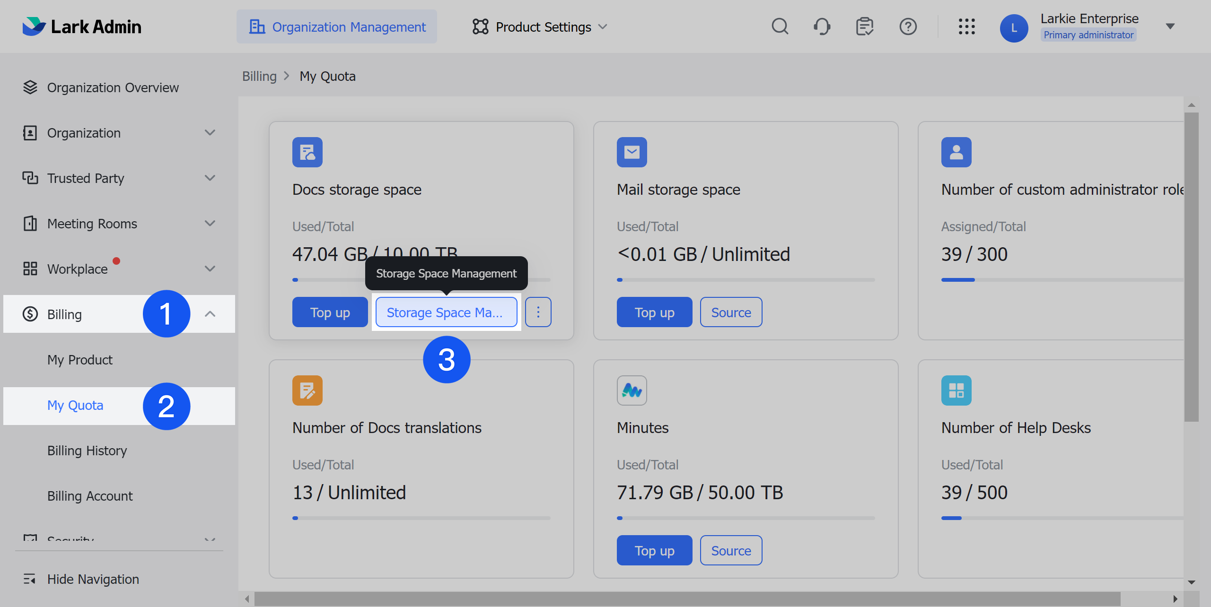1211x607 pixels.
Task: View Source for Minutes quota
Action: point(731,550)
